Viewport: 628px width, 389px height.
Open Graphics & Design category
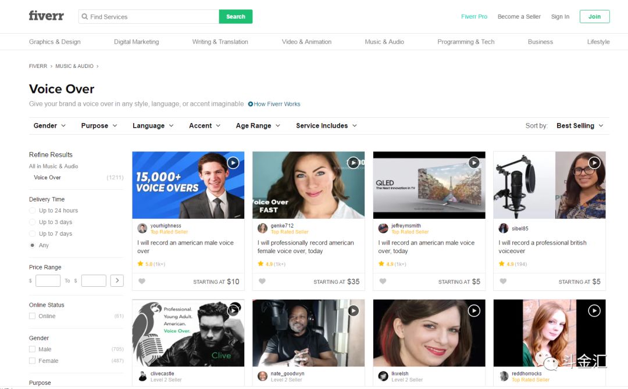[55, 42]
